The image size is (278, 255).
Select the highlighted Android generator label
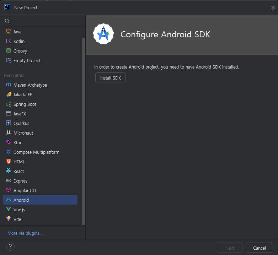point(21,200)
